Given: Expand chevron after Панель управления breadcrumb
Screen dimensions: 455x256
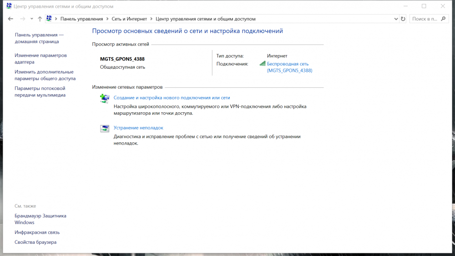Looking at the screenshot, I should (107, 19).
